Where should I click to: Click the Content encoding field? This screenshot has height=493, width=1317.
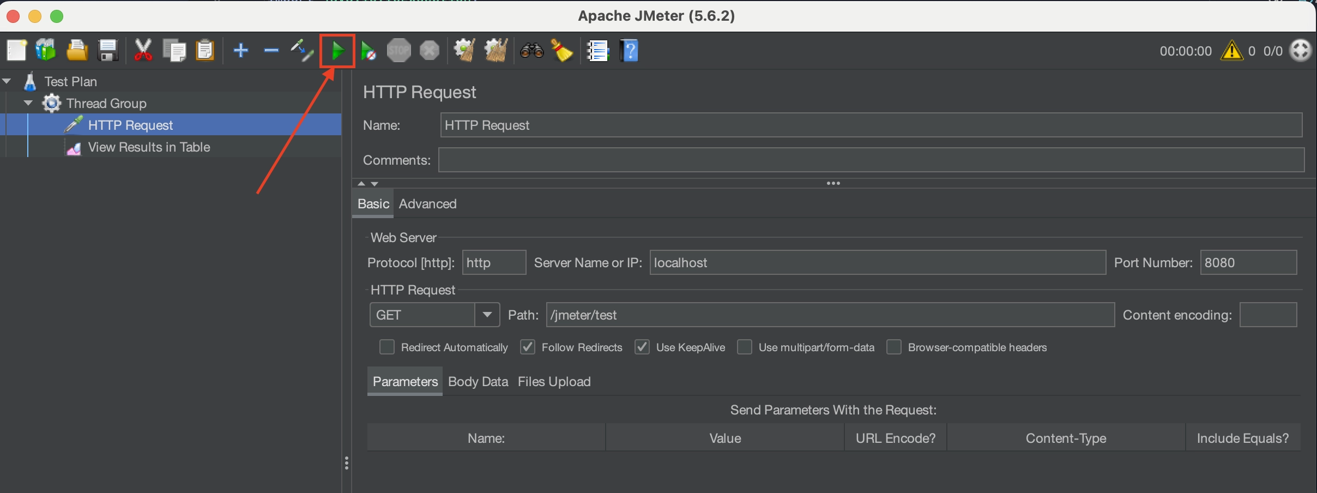pyautogui.click(x=1268, y=315)
